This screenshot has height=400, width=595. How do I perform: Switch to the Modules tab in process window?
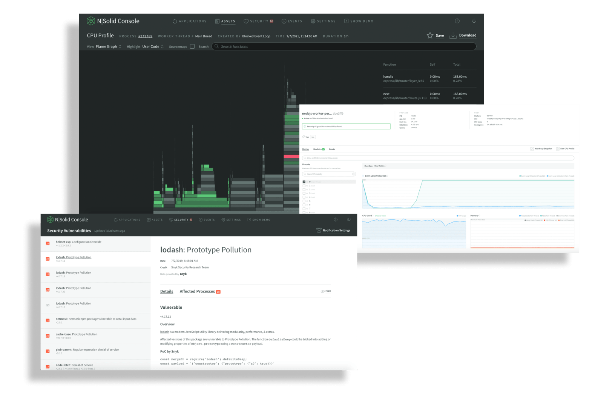[x=319, y=149]
